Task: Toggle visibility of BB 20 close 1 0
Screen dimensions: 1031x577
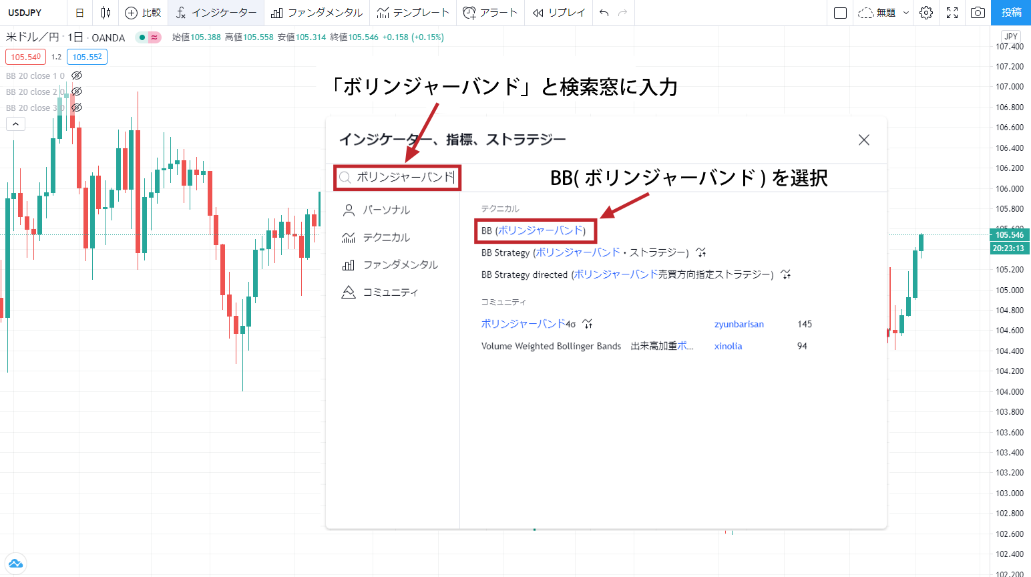Action: [77, 75]
